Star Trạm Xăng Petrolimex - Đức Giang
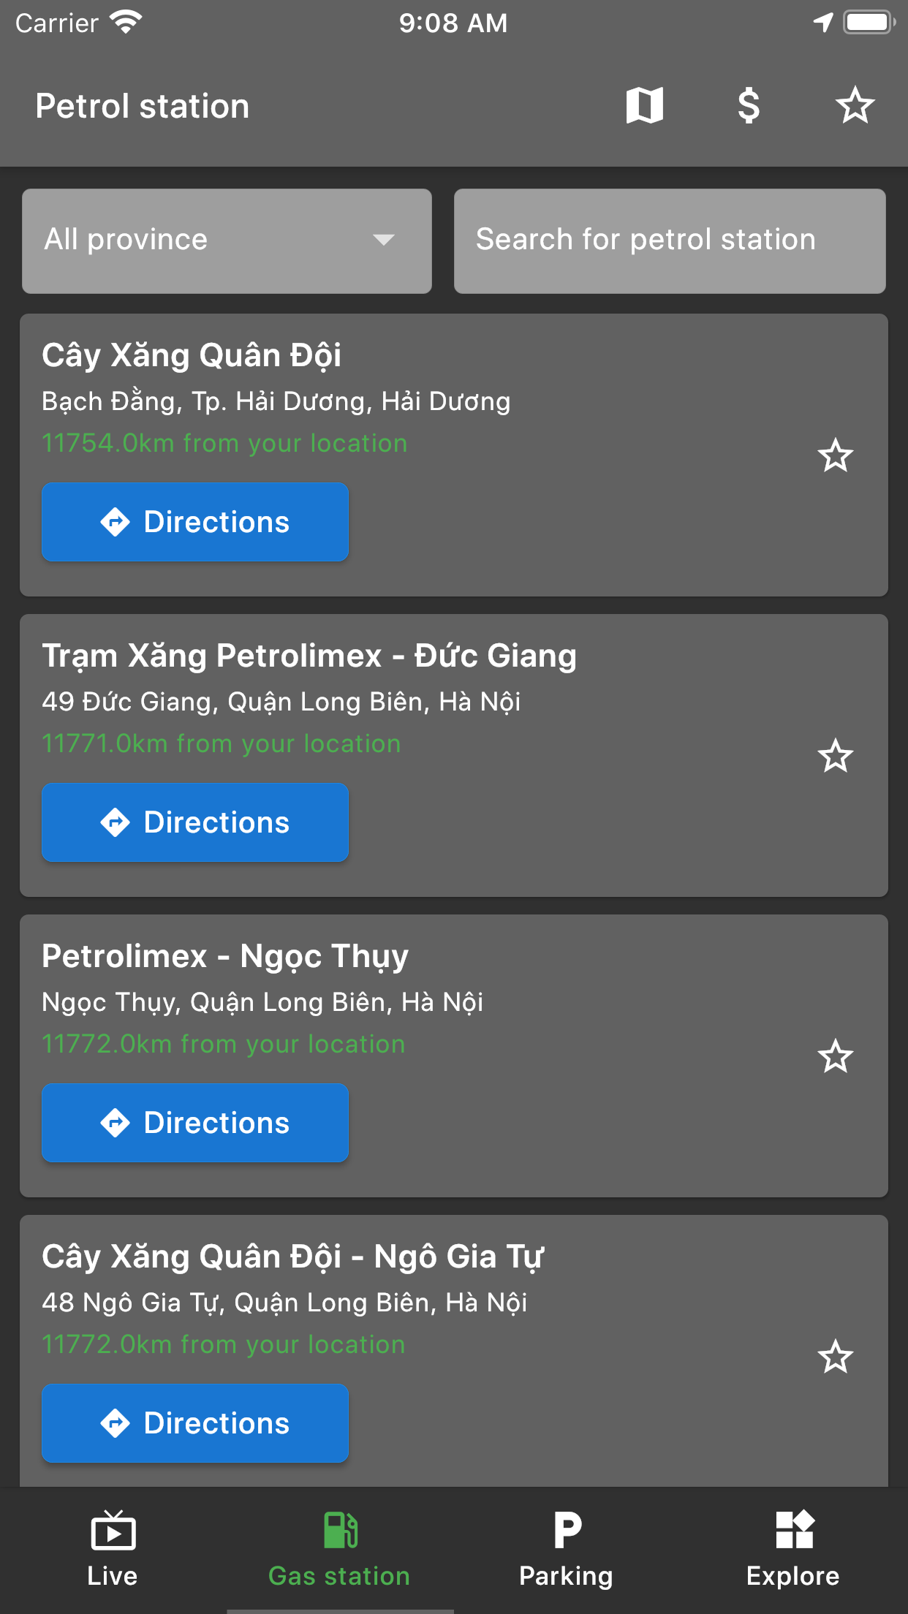The height and width of the screenshot is (1614, 908). [835, 757]
